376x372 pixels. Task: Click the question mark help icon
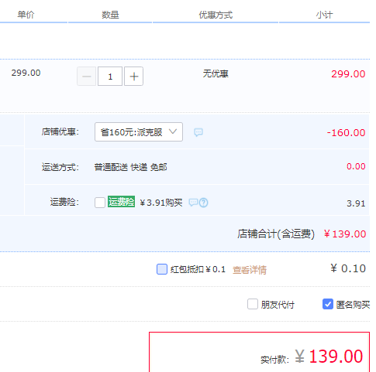pos(203,203)
